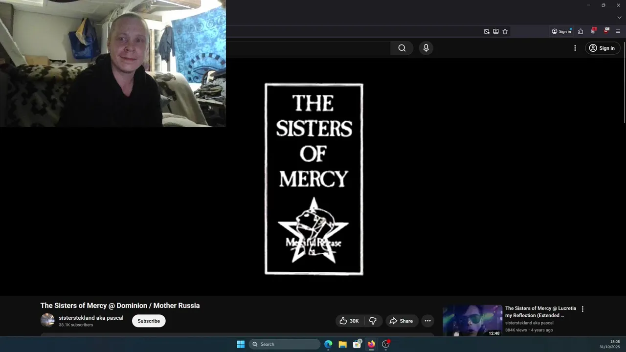
Task: Open options menu for Lucretia recommended video
Action: coord(582,309)
